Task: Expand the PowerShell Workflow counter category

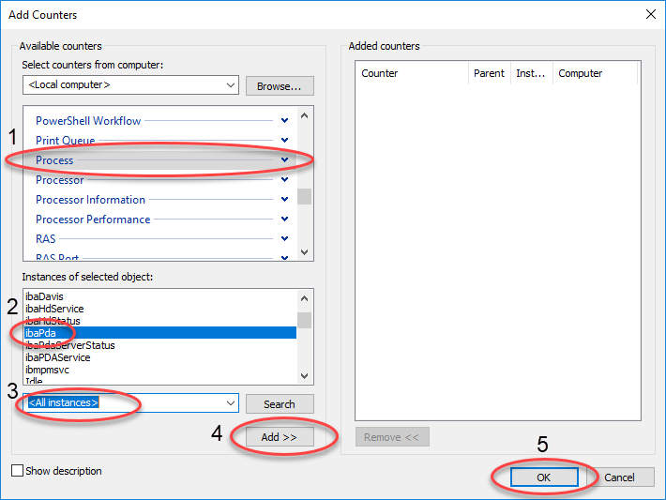Action: 284,120
